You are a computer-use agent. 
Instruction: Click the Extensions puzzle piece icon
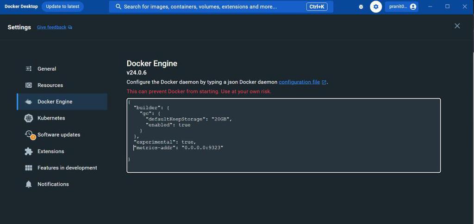pyautogui.click(x=29, y=151)
